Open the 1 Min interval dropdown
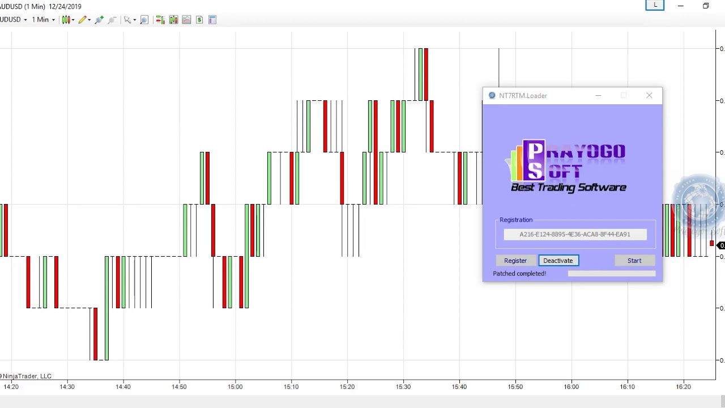The image size is (725, 408). click(x=44, y=20)
